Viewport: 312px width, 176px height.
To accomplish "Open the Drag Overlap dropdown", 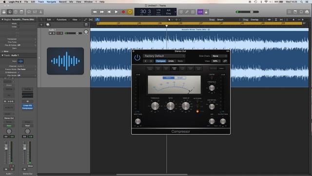I will [x=257, y=20].
